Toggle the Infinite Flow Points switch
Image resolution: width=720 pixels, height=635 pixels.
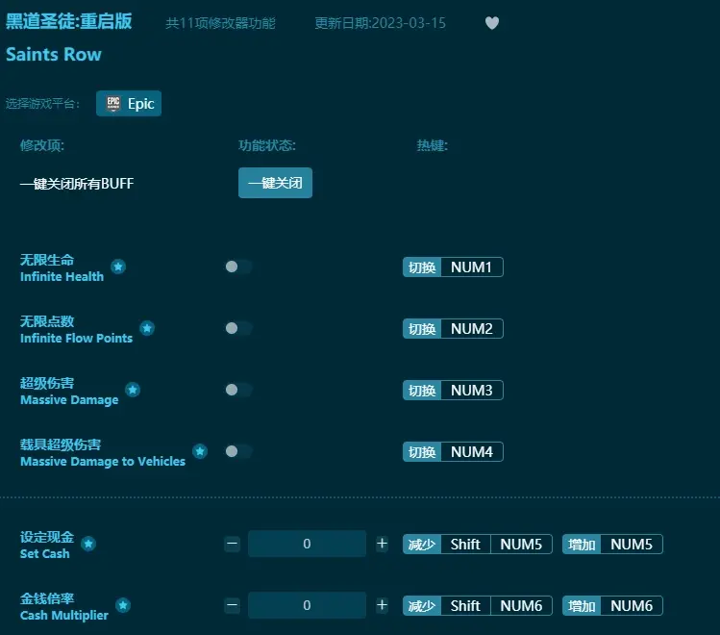[x=238, y=328]
